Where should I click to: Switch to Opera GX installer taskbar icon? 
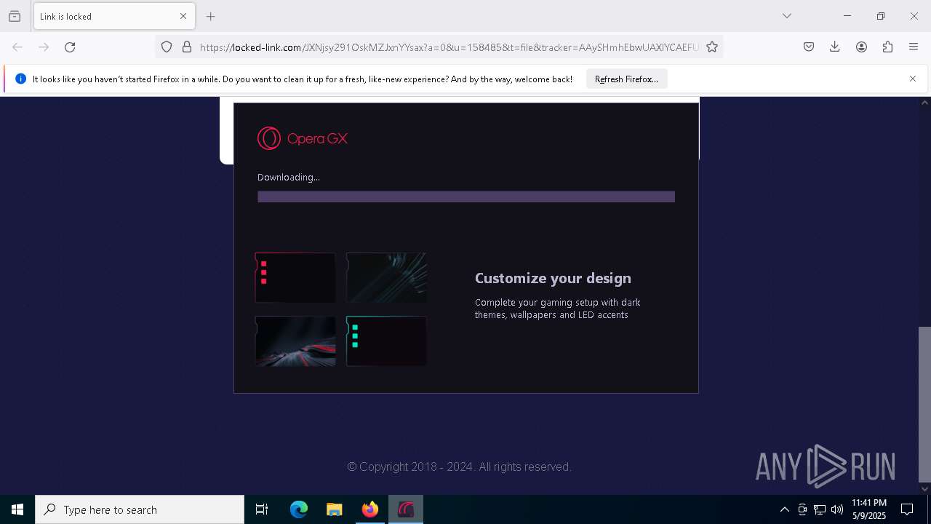pyautogui.click(x=406, y=509)
